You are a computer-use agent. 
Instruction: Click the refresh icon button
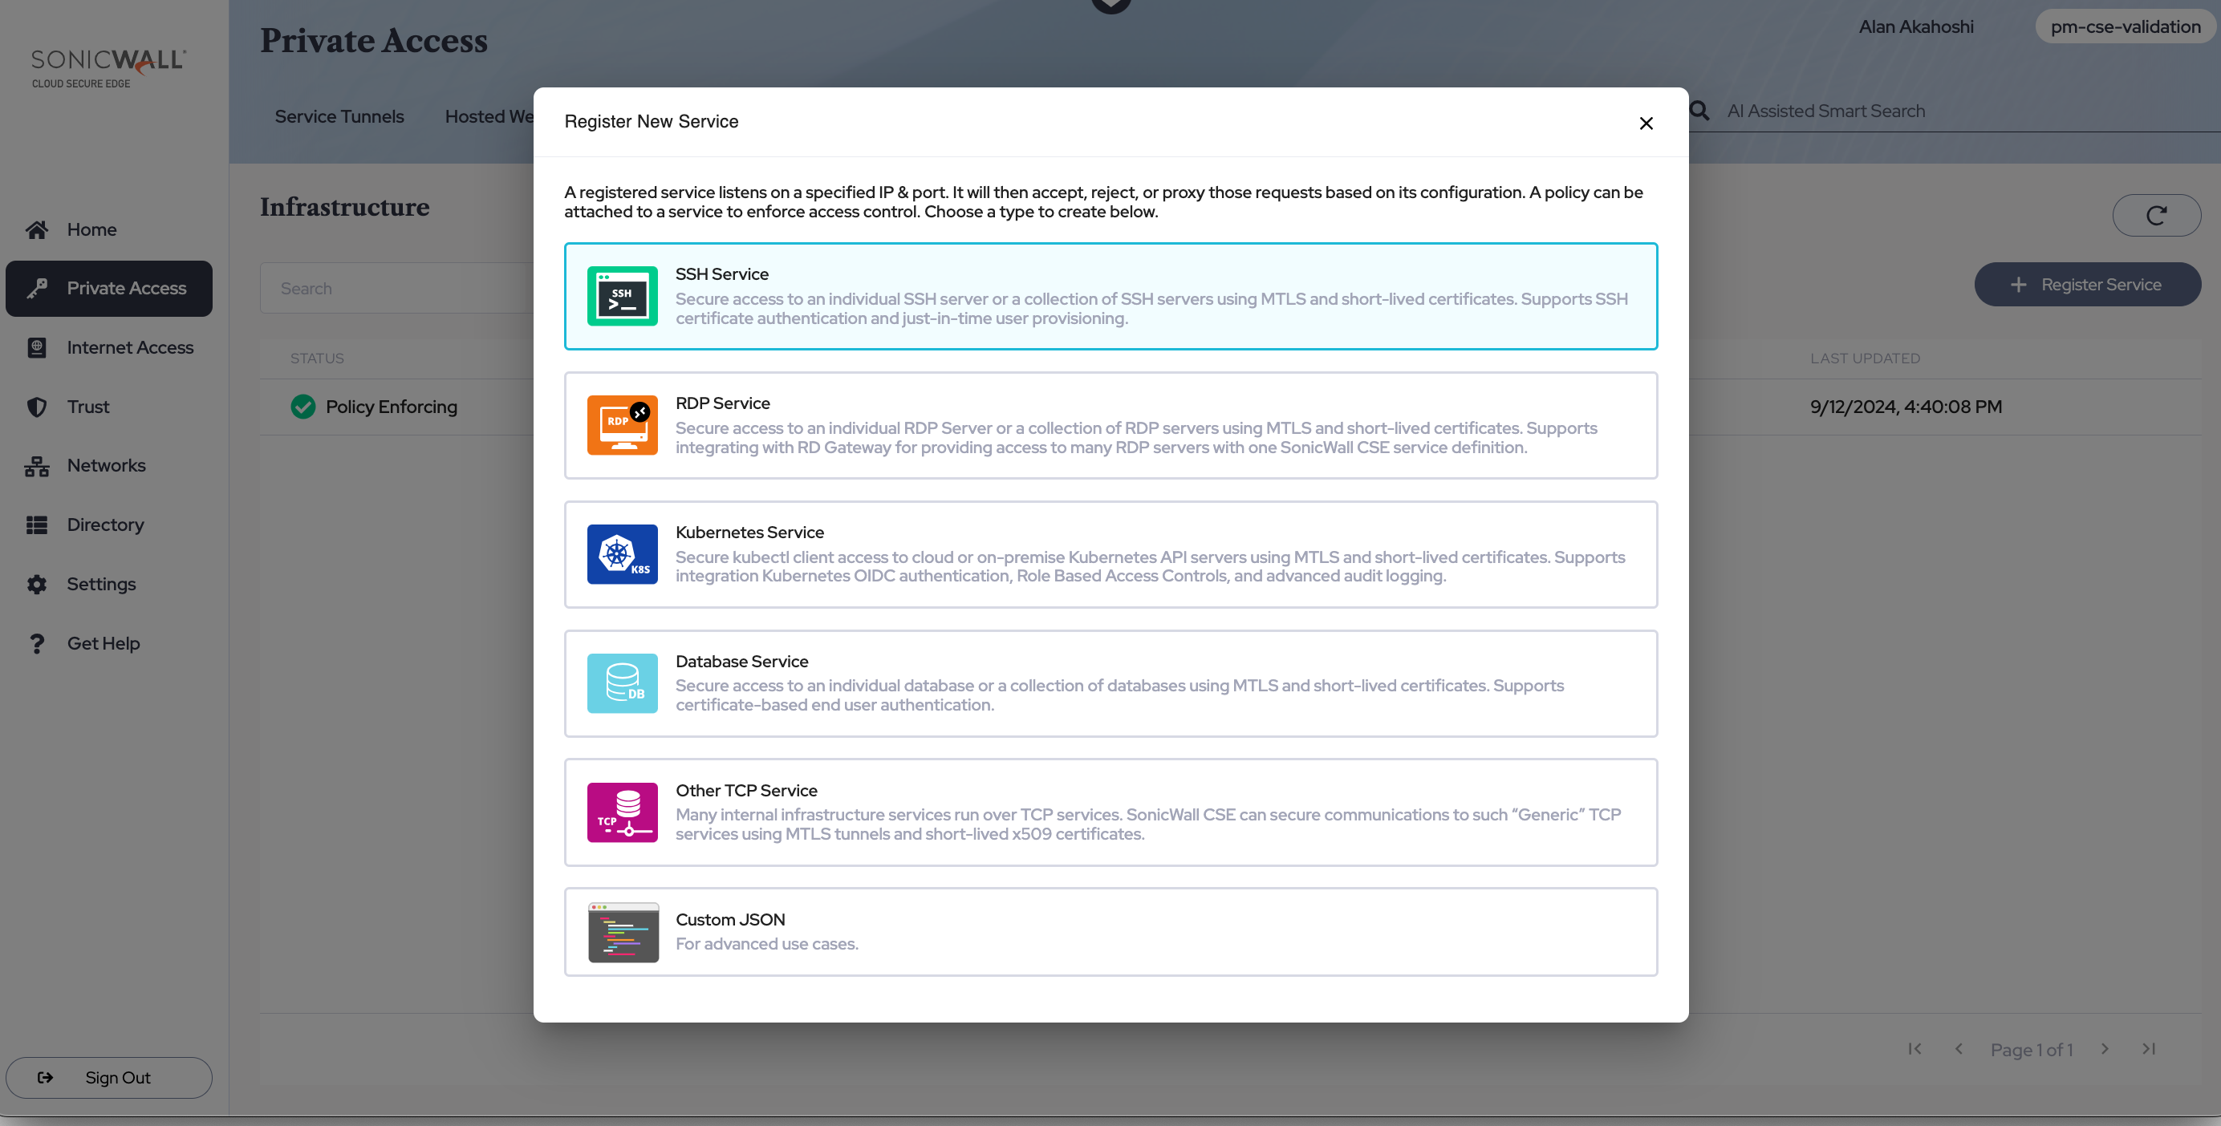click(2155, 216)
